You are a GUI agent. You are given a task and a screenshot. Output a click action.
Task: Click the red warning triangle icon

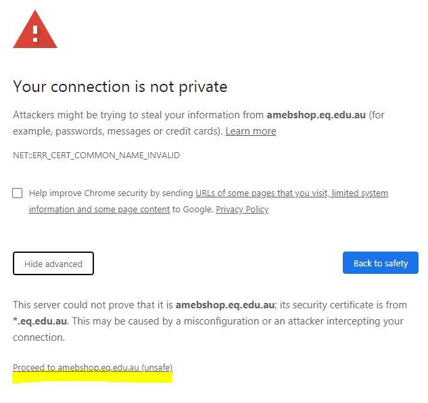(35, 30)
